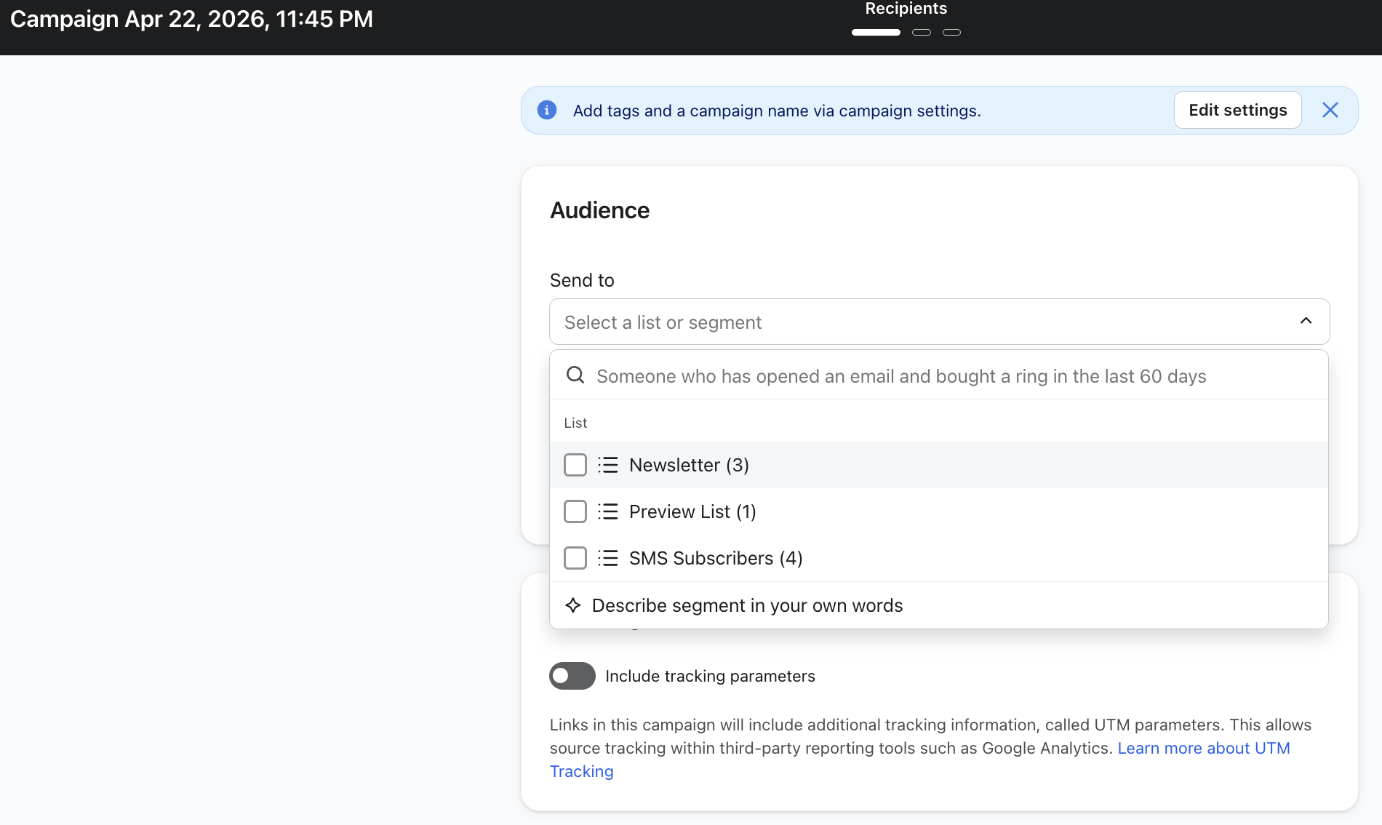1382x825 pixels.
Task: Click the sparkle icon beside Describe segment
Action: (x=573, y=605)
